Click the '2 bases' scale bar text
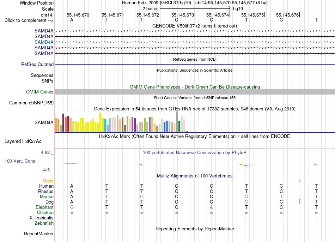 pyautogui.click(x=151, y=9)
